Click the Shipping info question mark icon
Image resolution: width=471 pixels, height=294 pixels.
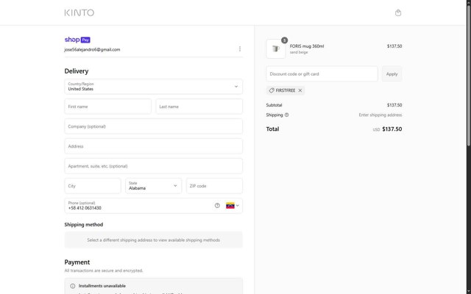(286, 115)
